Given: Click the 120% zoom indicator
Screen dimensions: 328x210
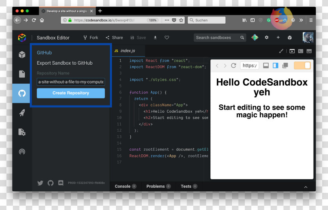Looking at the screenshot, I should [153, 20].
